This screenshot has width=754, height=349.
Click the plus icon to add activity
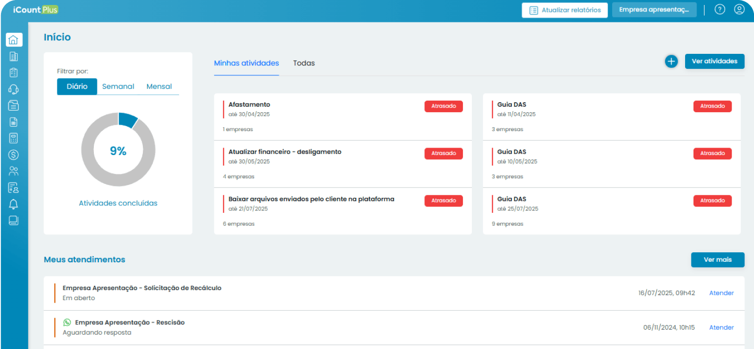click(x=671, y=61)
